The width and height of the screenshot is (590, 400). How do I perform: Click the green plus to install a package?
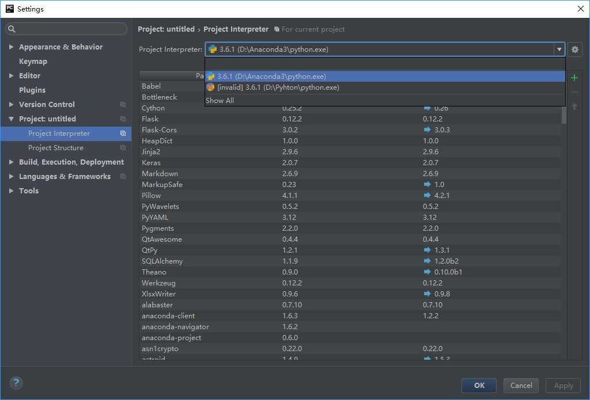pos(574,78)
